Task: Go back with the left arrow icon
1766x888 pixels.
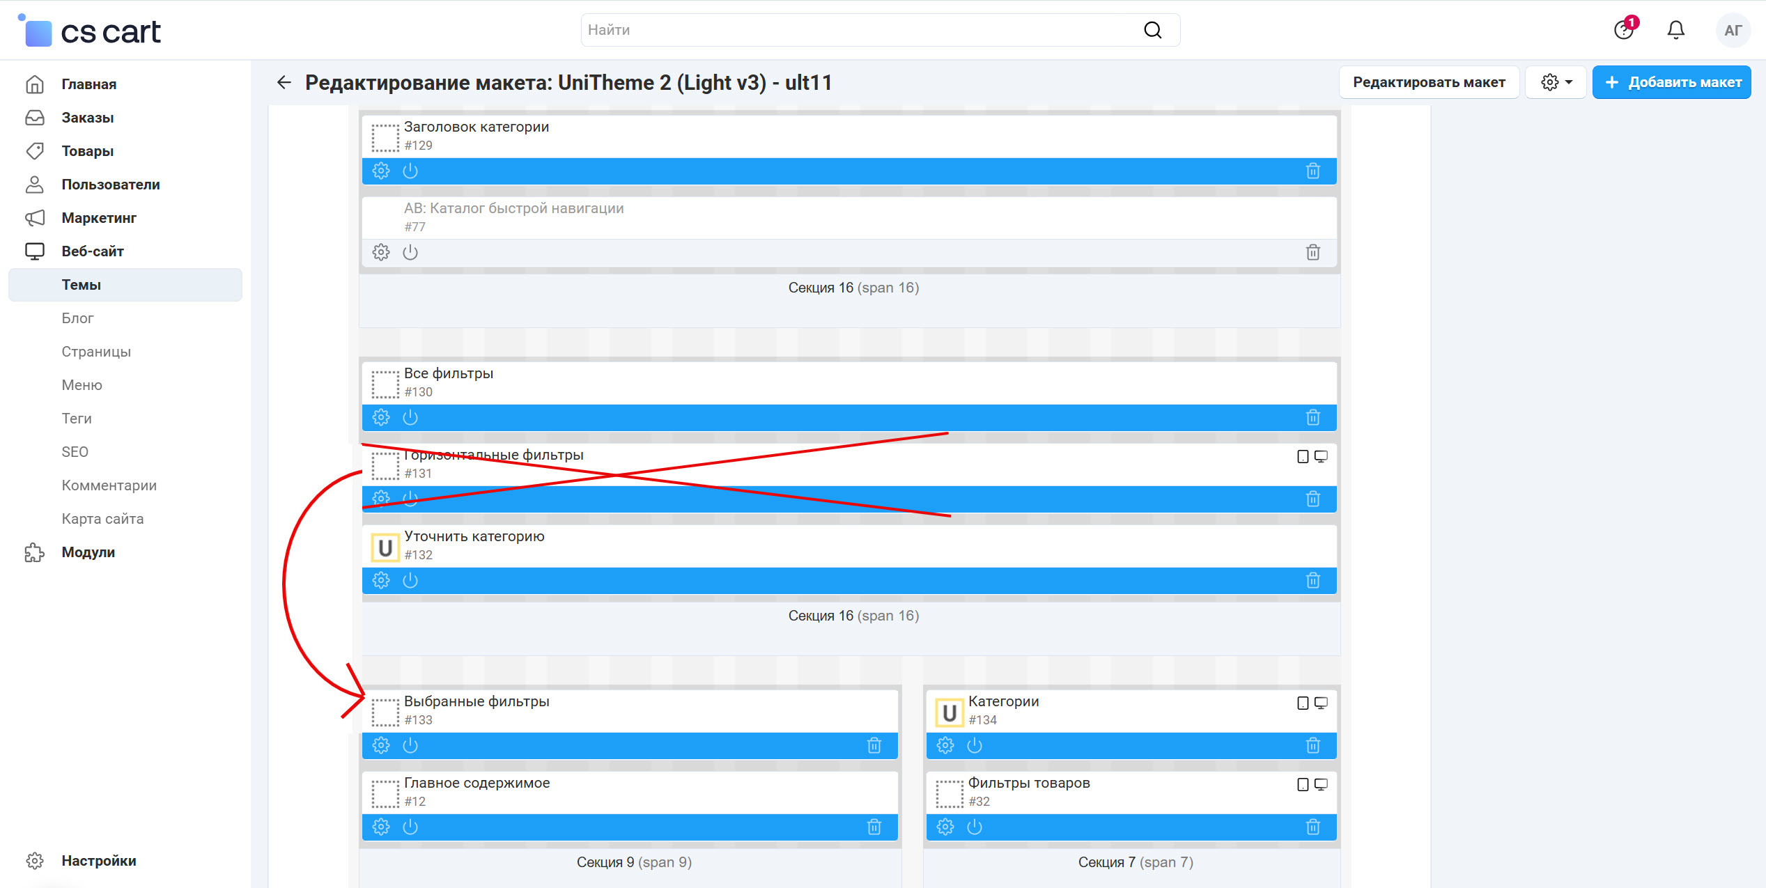Action: click(284, 82)
